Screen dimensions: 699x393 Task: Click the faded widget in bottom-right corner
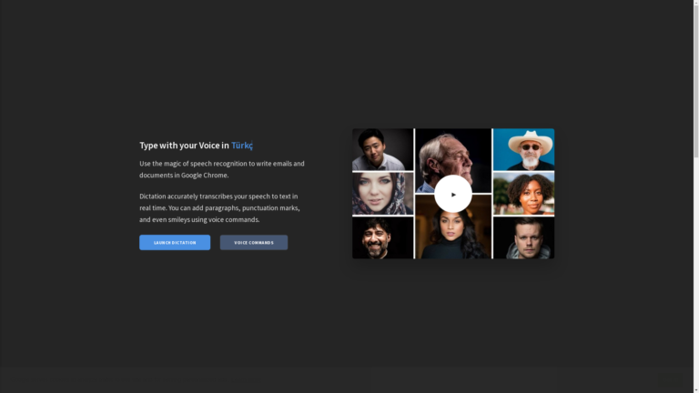[670, 378]
